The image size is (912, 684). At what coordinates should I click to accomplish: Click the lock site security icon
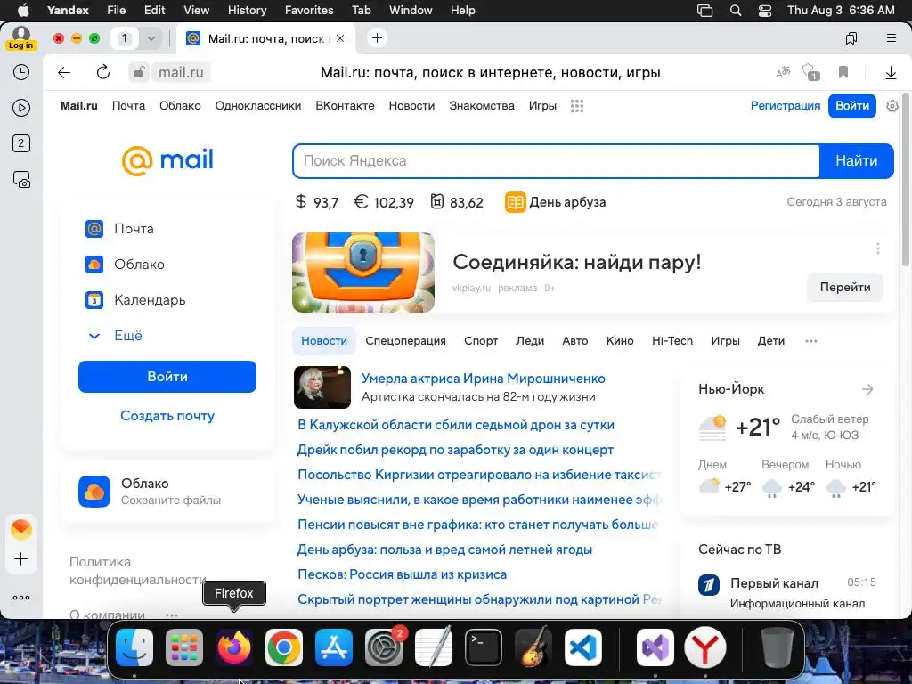tap(138, 73)
